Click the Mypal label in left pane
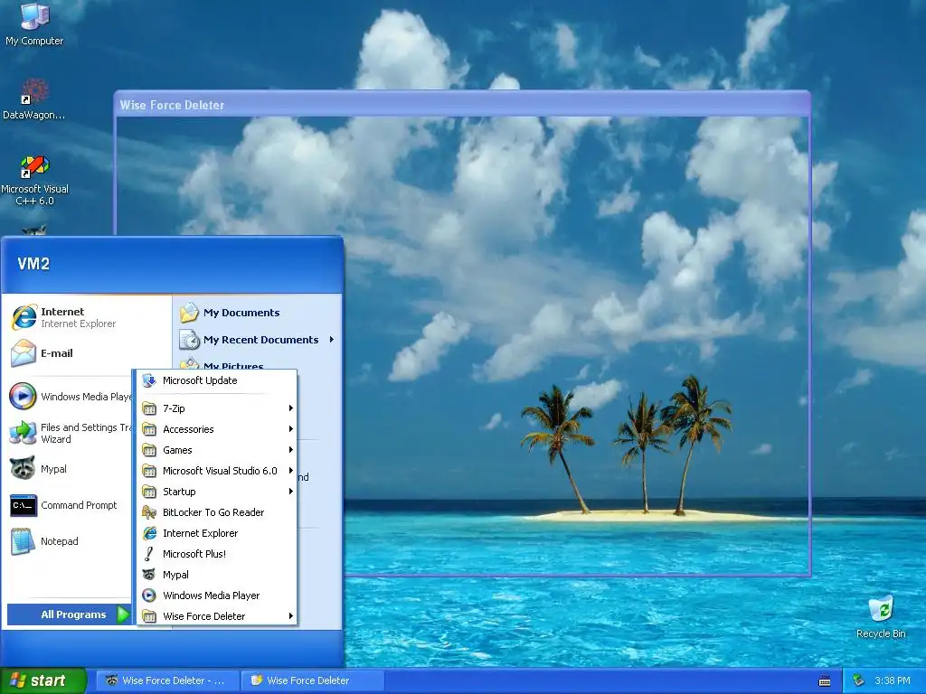The width and height of the screenshot is (926, 694). point(53,469)
